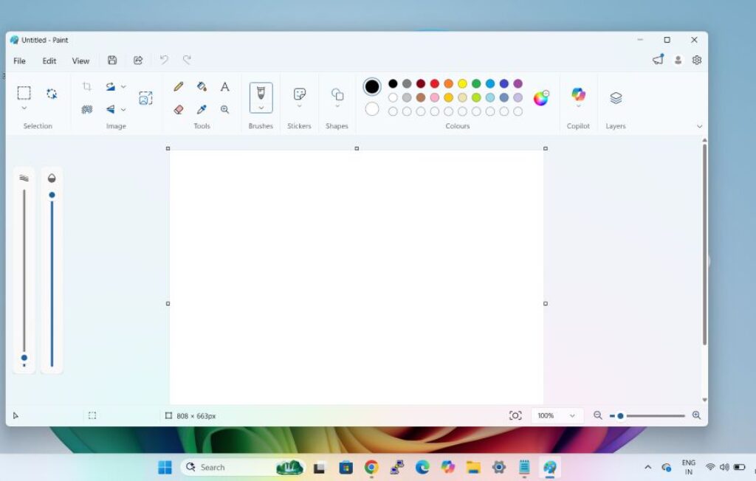Open File Explorer from the taskbar
Viewport: 756px width, 481px height.
point(473,467)
